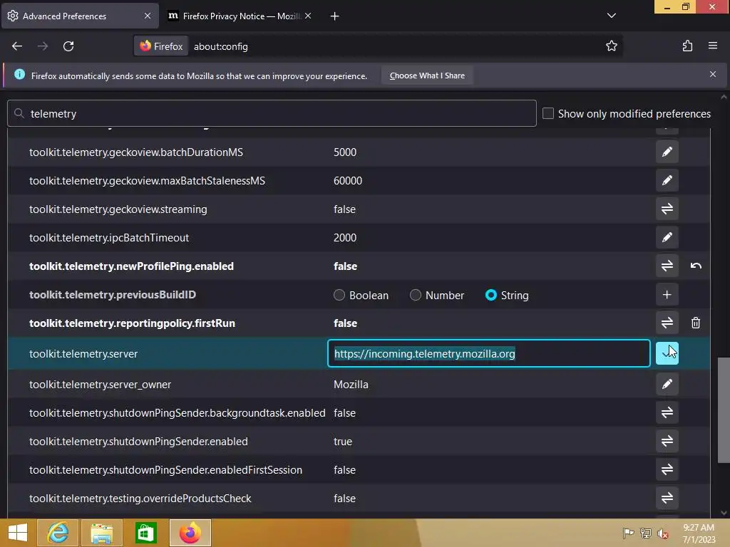Click the telemetry server URL input

(489, 353)
